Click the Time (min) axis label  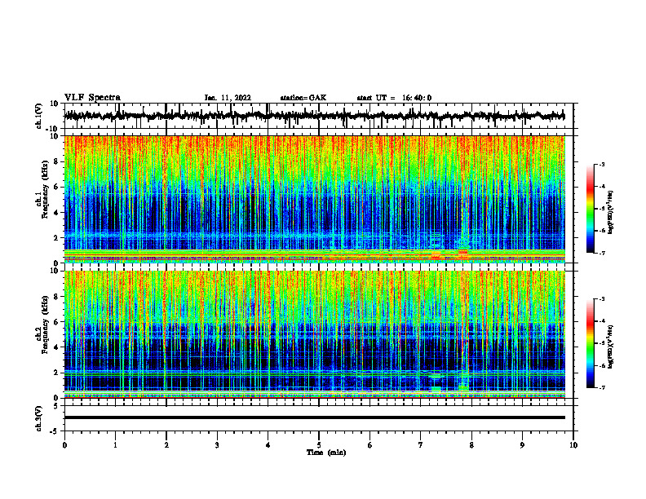pyautogui.click(x=326, y=453)
